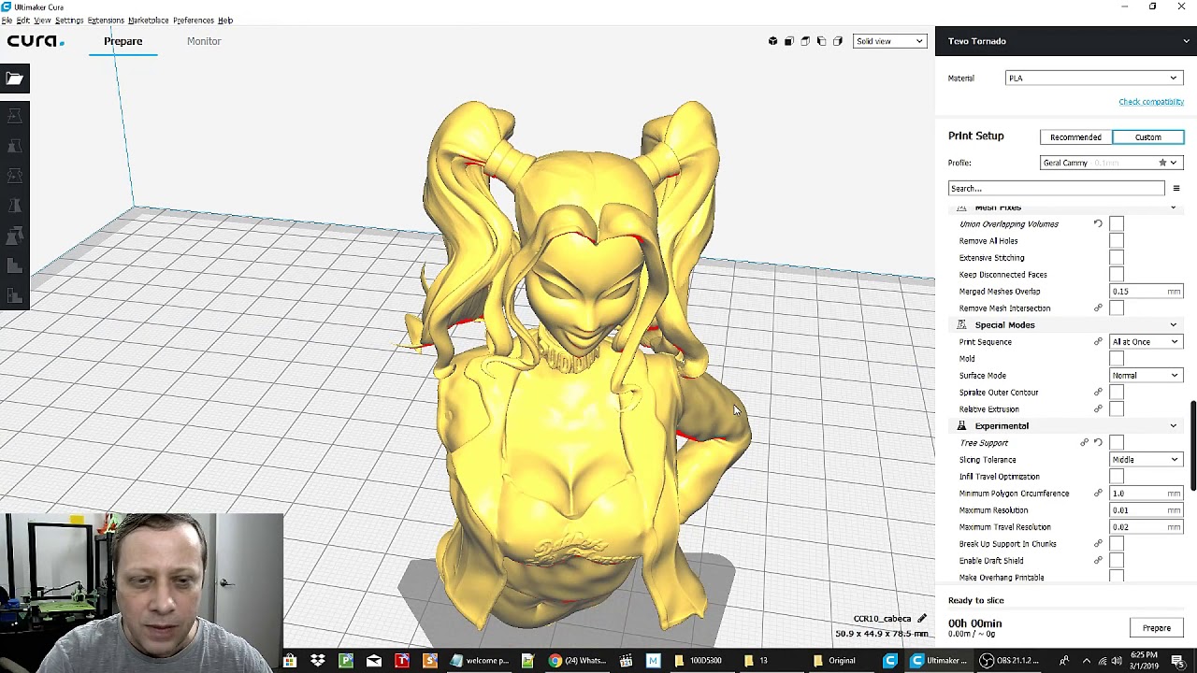Open Surface Mode Normal dropdown
Viewport: 1197px width, 673px height.
(x=1146, y=376)
